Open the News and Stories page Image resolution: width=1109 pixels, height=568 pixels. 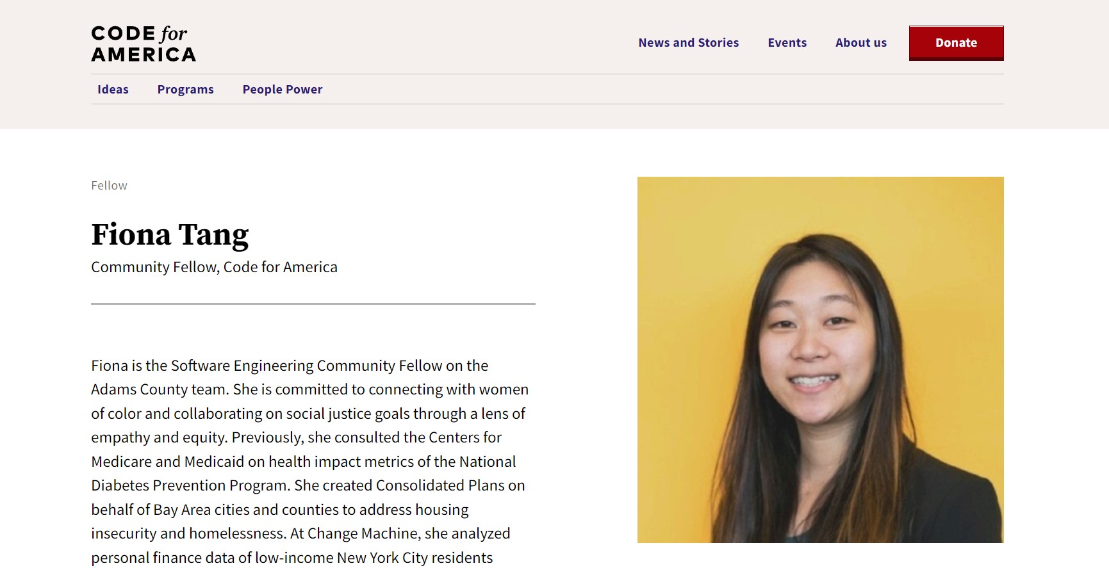click(688, 43)
